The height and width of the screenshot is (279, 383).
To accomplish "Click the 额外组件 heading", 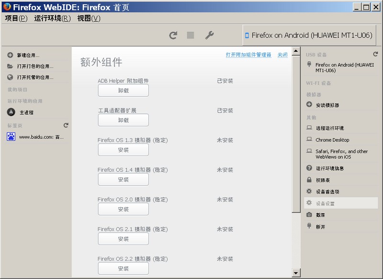I will click(101, 62).
